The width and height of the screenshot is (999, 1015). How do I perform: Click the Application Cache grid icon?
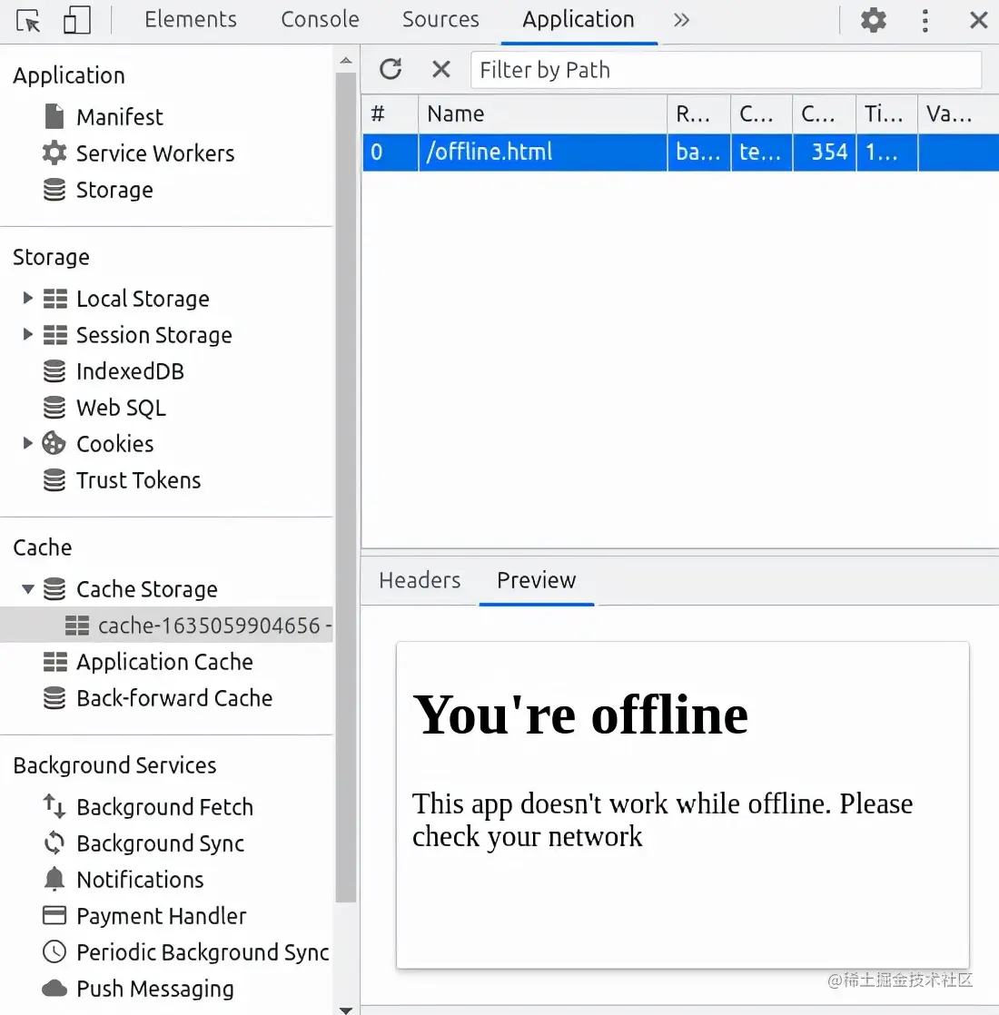(x=55, y=662)
